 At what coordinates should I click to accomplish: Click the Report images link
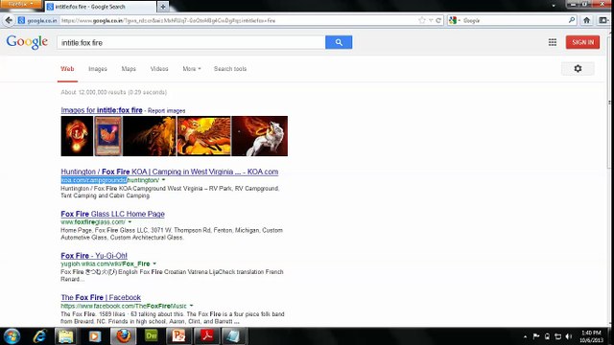[x=166, y=111]
